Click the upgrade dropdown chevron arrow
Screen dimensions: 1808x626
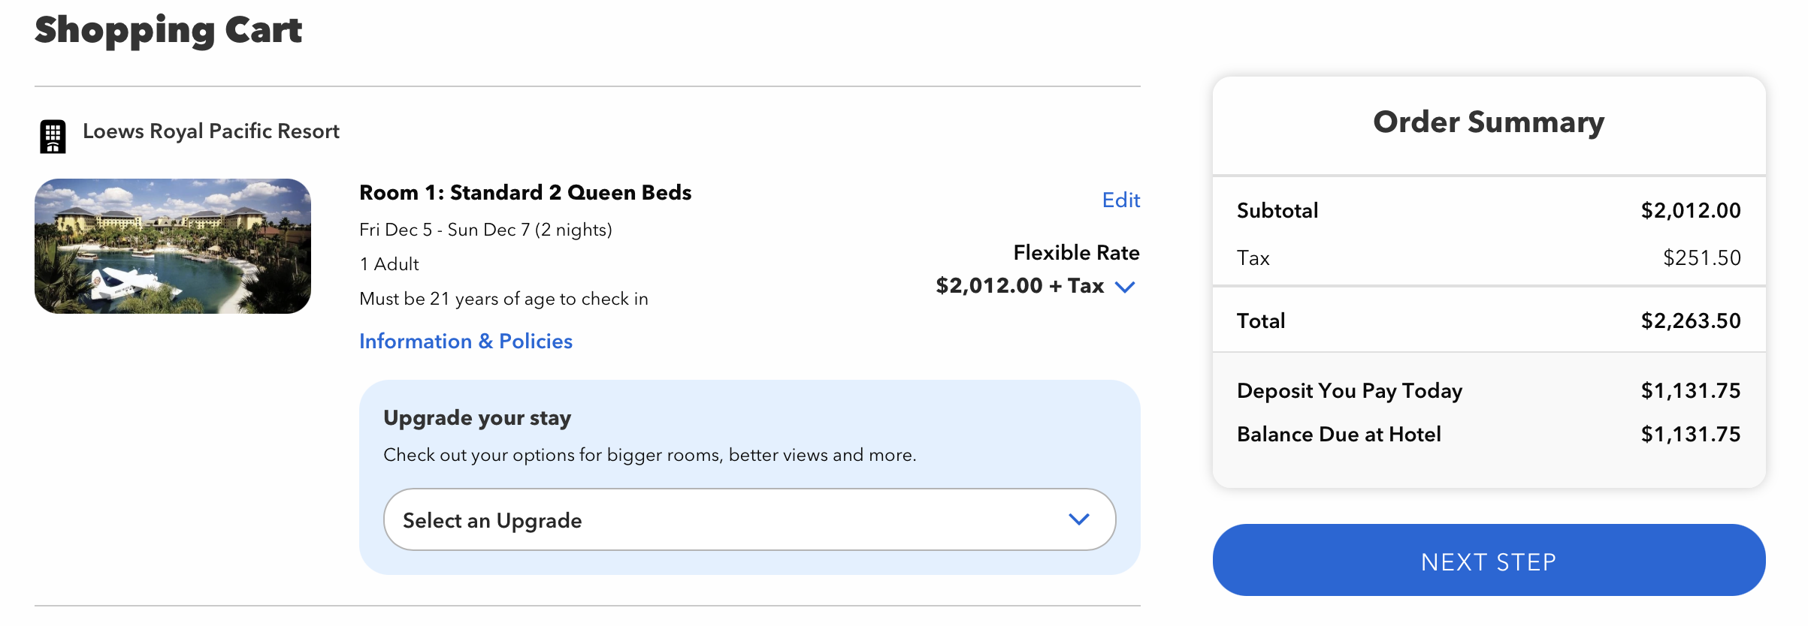click(x=1079, y=519)
